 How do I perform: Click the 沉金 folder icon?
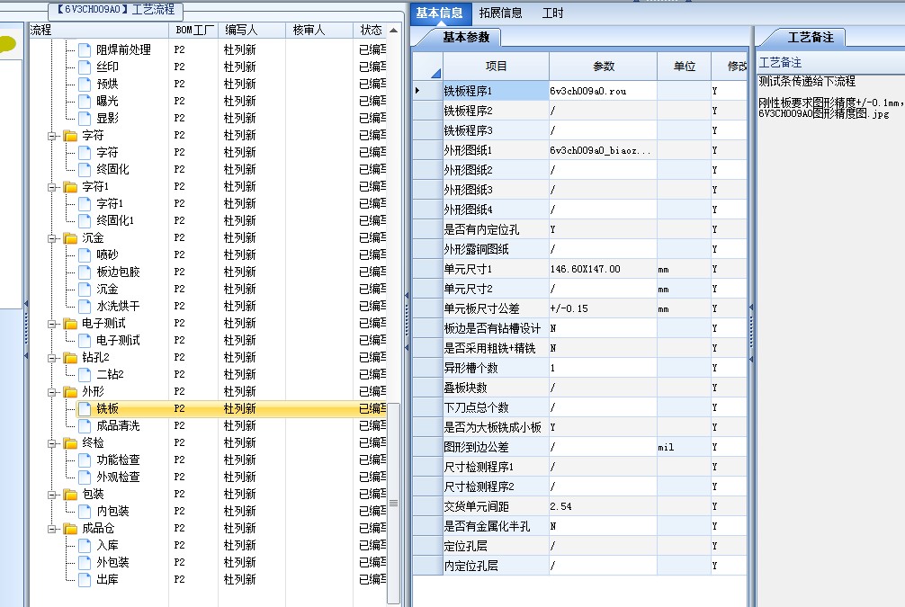click(x=70, y=238)
